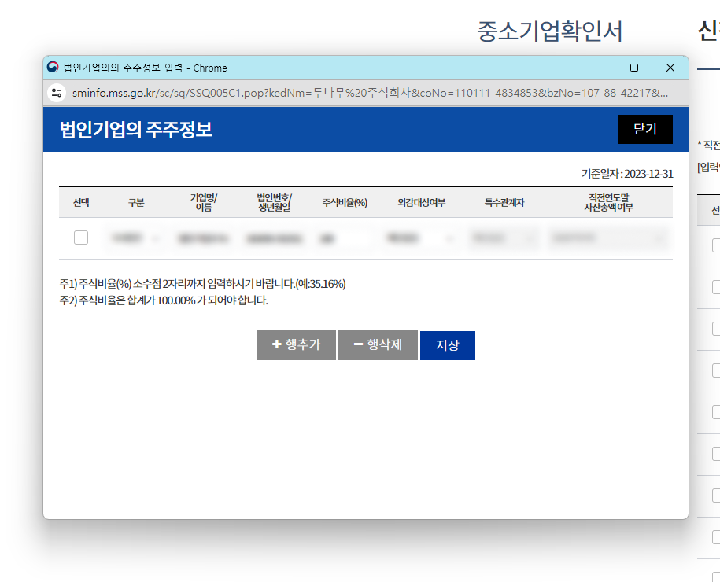Image resolution: width=720 pixels, height=582 pixels.
Task: Click the 기업명/이름 input field in the row
Action: (204, 238)
